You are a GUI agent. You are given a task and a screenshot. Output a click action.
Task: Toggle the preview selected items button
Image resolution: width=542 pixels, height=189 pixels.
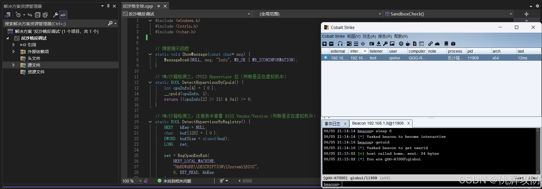(63, 15)
